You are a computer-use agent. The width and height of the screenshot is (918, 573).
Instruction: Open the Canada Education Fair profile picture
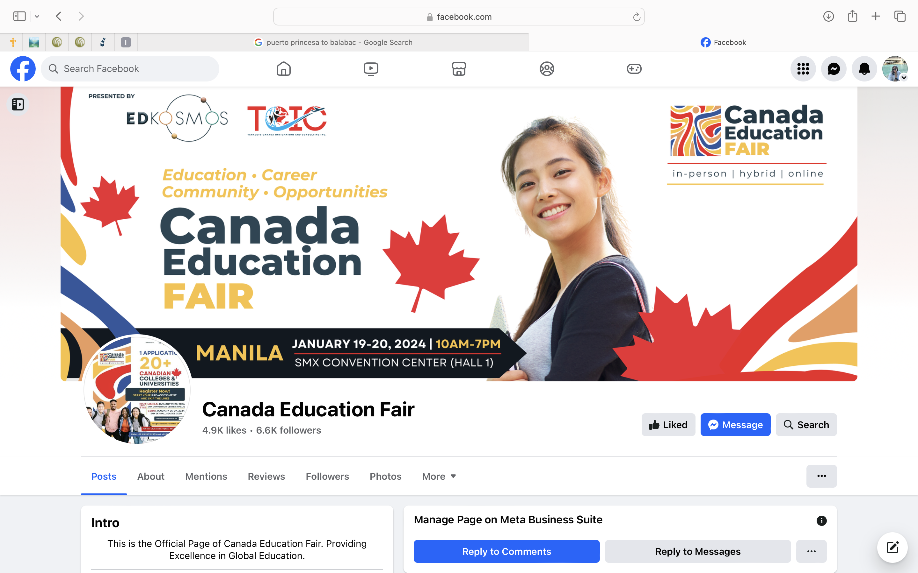pyautogui.click(x=137, y=389)
